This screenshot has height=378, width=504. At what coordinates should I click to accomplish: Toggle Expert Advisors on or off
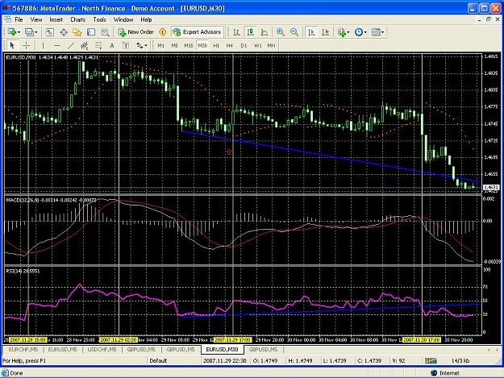197,31
